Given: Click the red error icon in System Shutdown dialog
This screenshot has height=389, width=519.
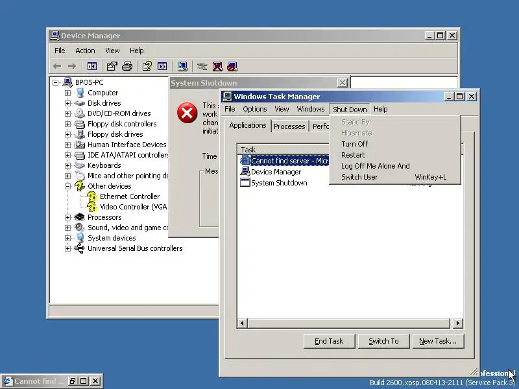Looking at the screenshot, I should [187, 113].
